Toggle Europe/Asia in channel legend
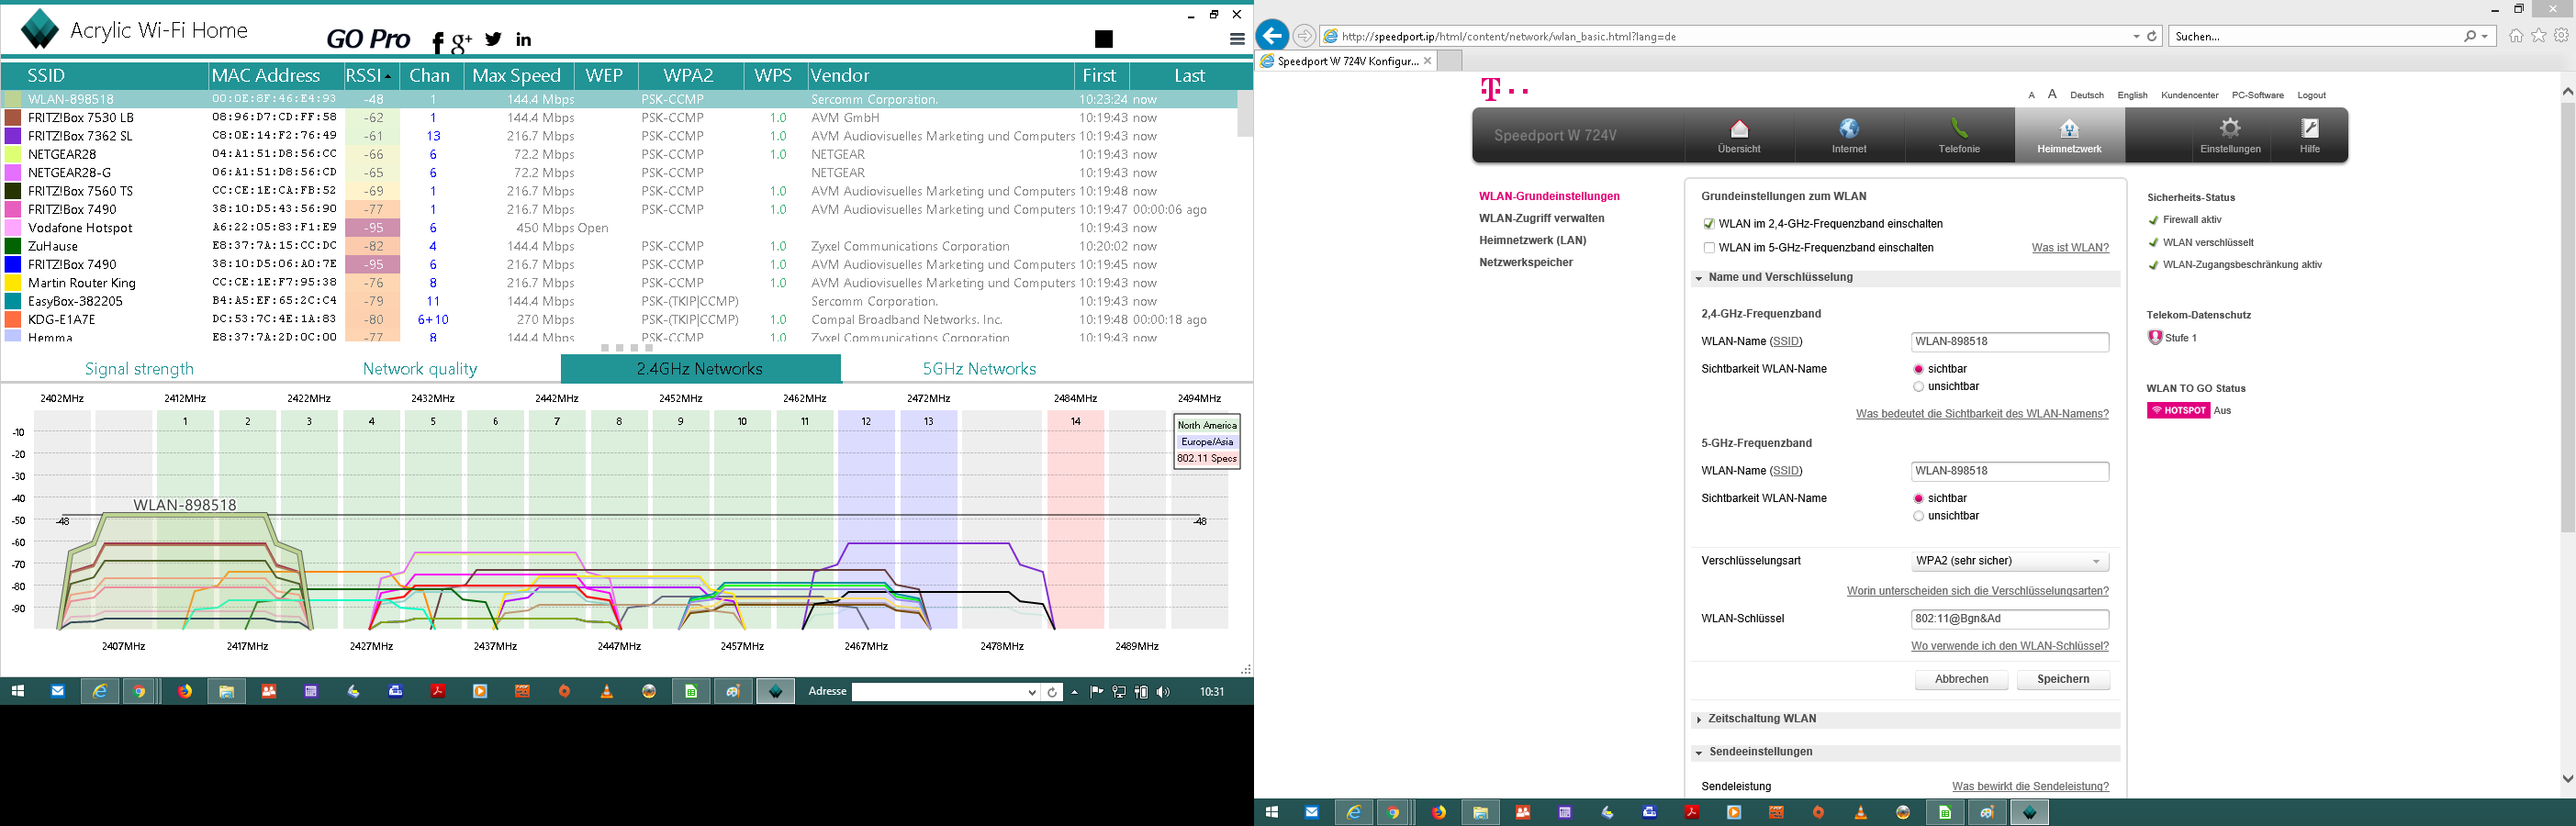The height and width of the screenshot is (826, 2576). [1206, 441]
